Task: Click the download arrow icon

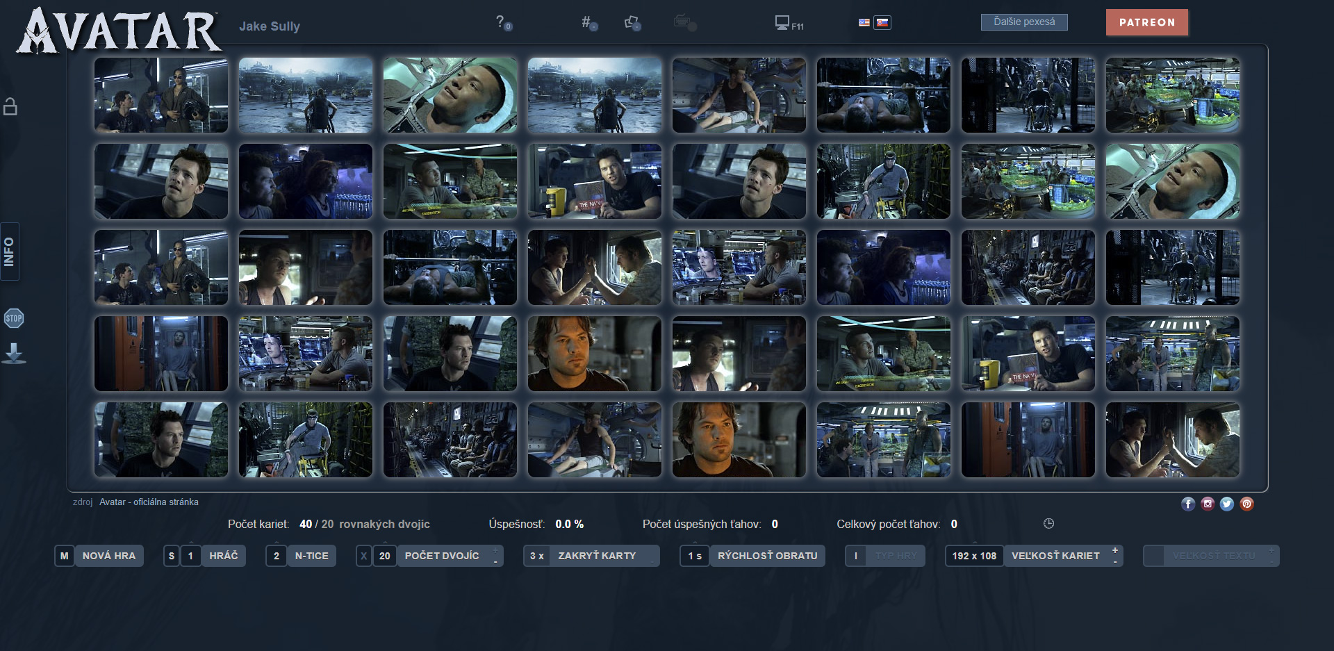Action: pyautogui.click(x=14, y=353)
